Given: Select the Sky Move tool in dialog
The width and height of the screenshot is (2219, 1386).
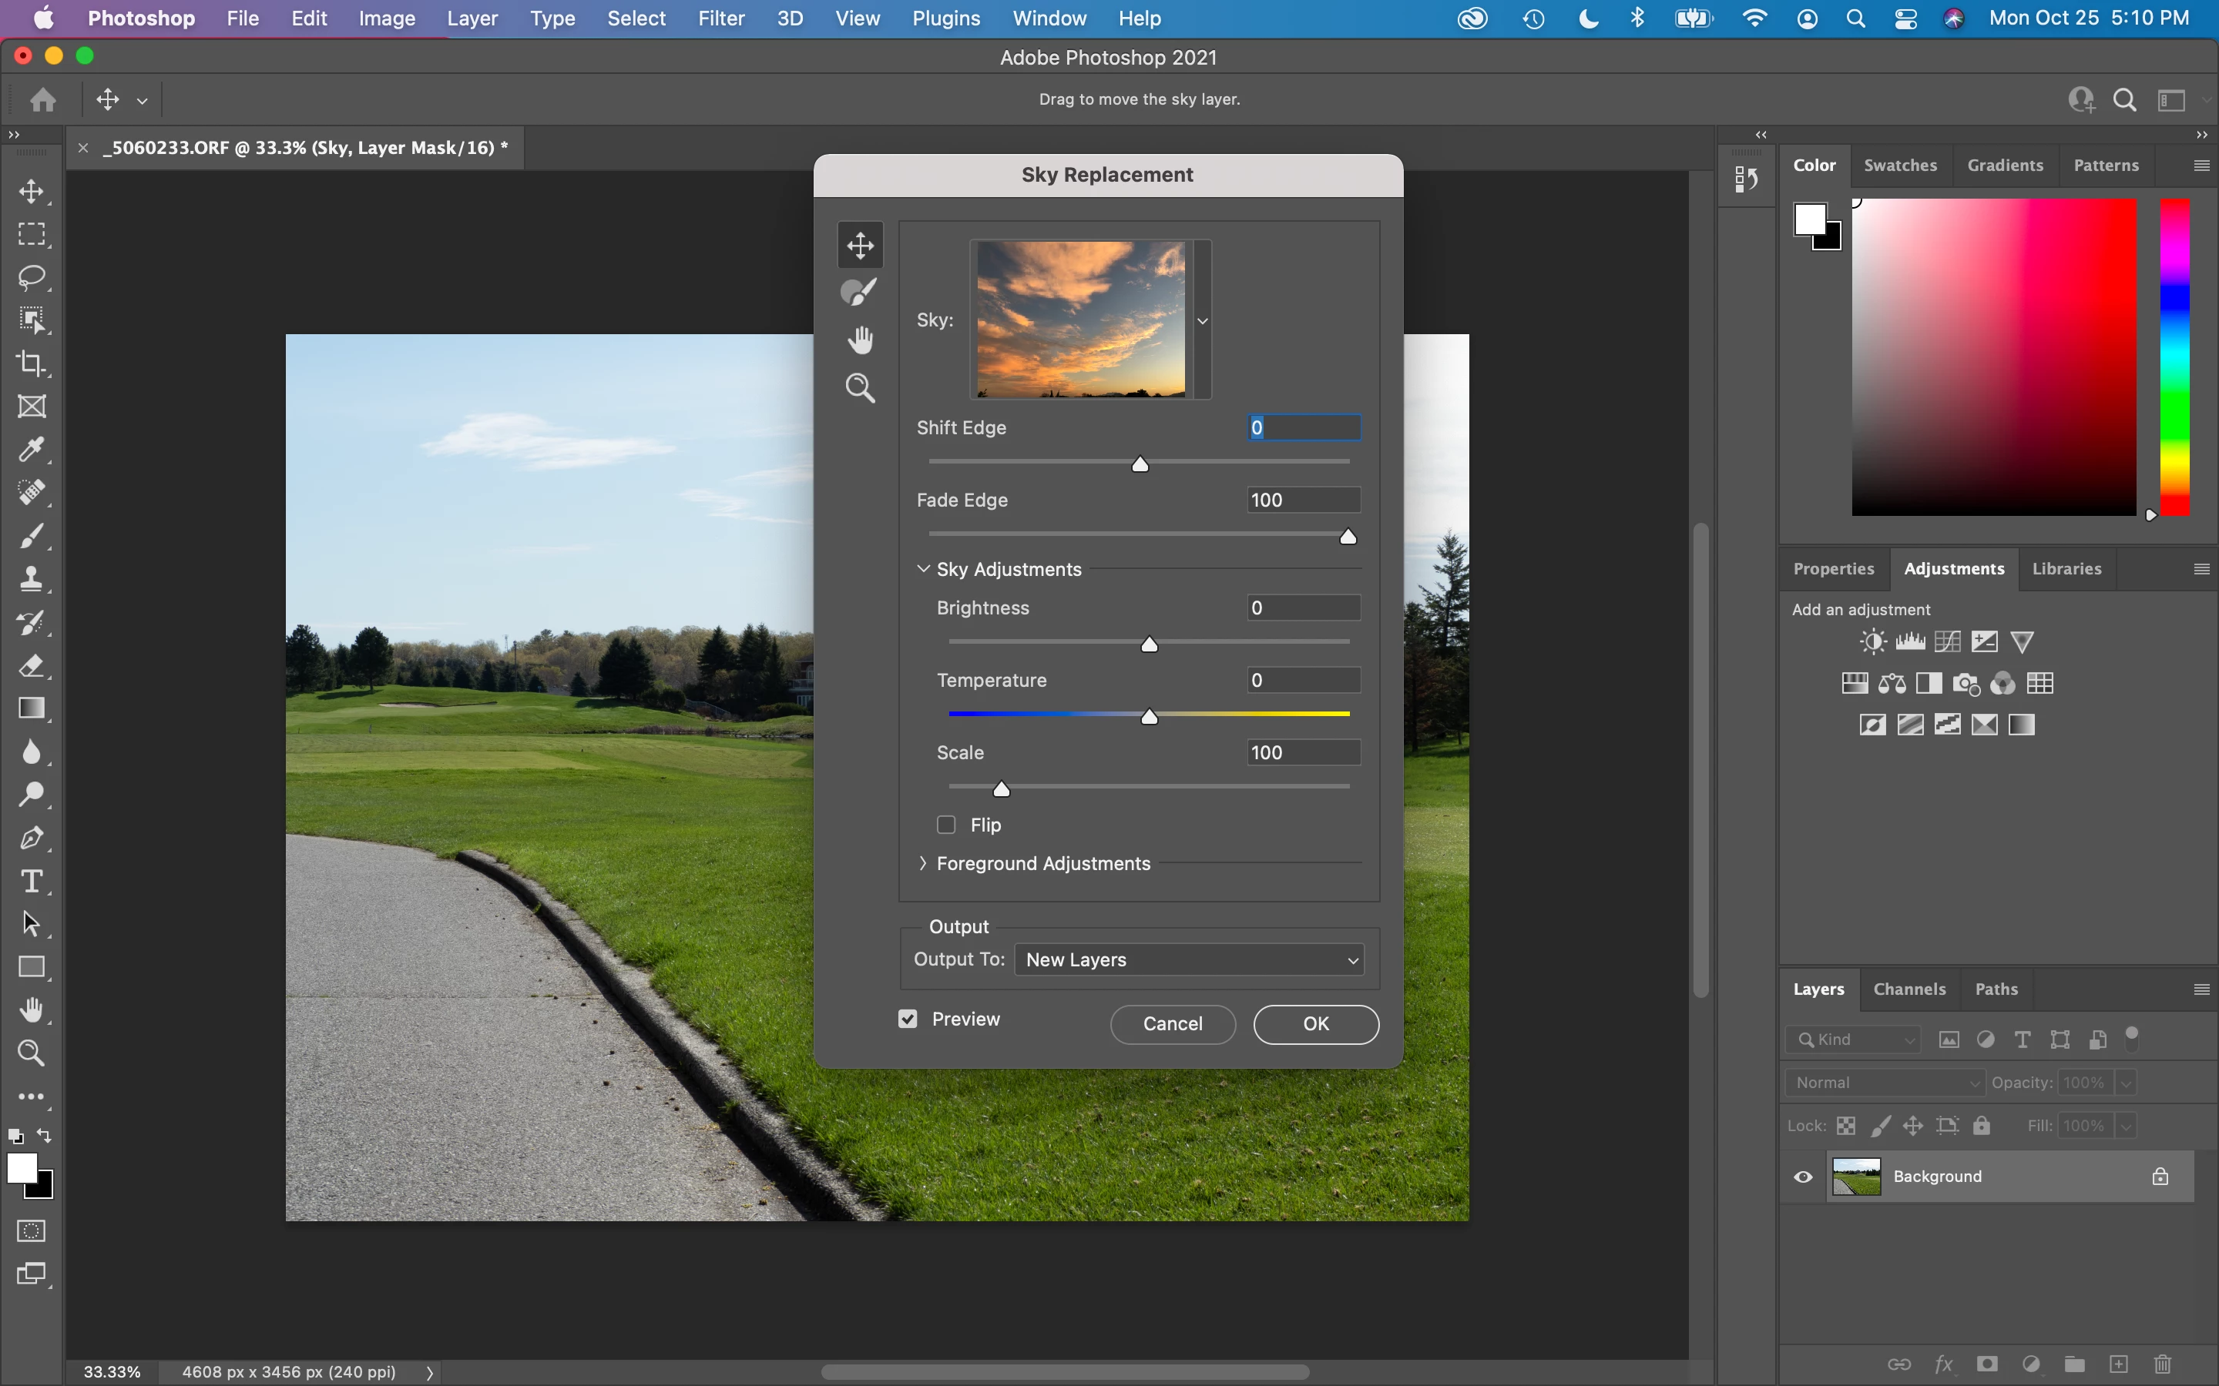Looking at the screenshot, I should coord(859,245).
